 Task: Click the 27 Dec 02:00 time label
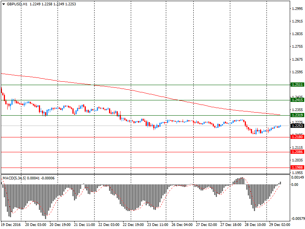[x=206, y=225]
